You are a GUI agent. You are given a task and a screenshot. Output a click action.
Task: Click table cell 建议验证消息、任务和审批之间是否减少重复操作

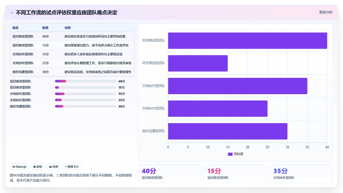(98, 72)
